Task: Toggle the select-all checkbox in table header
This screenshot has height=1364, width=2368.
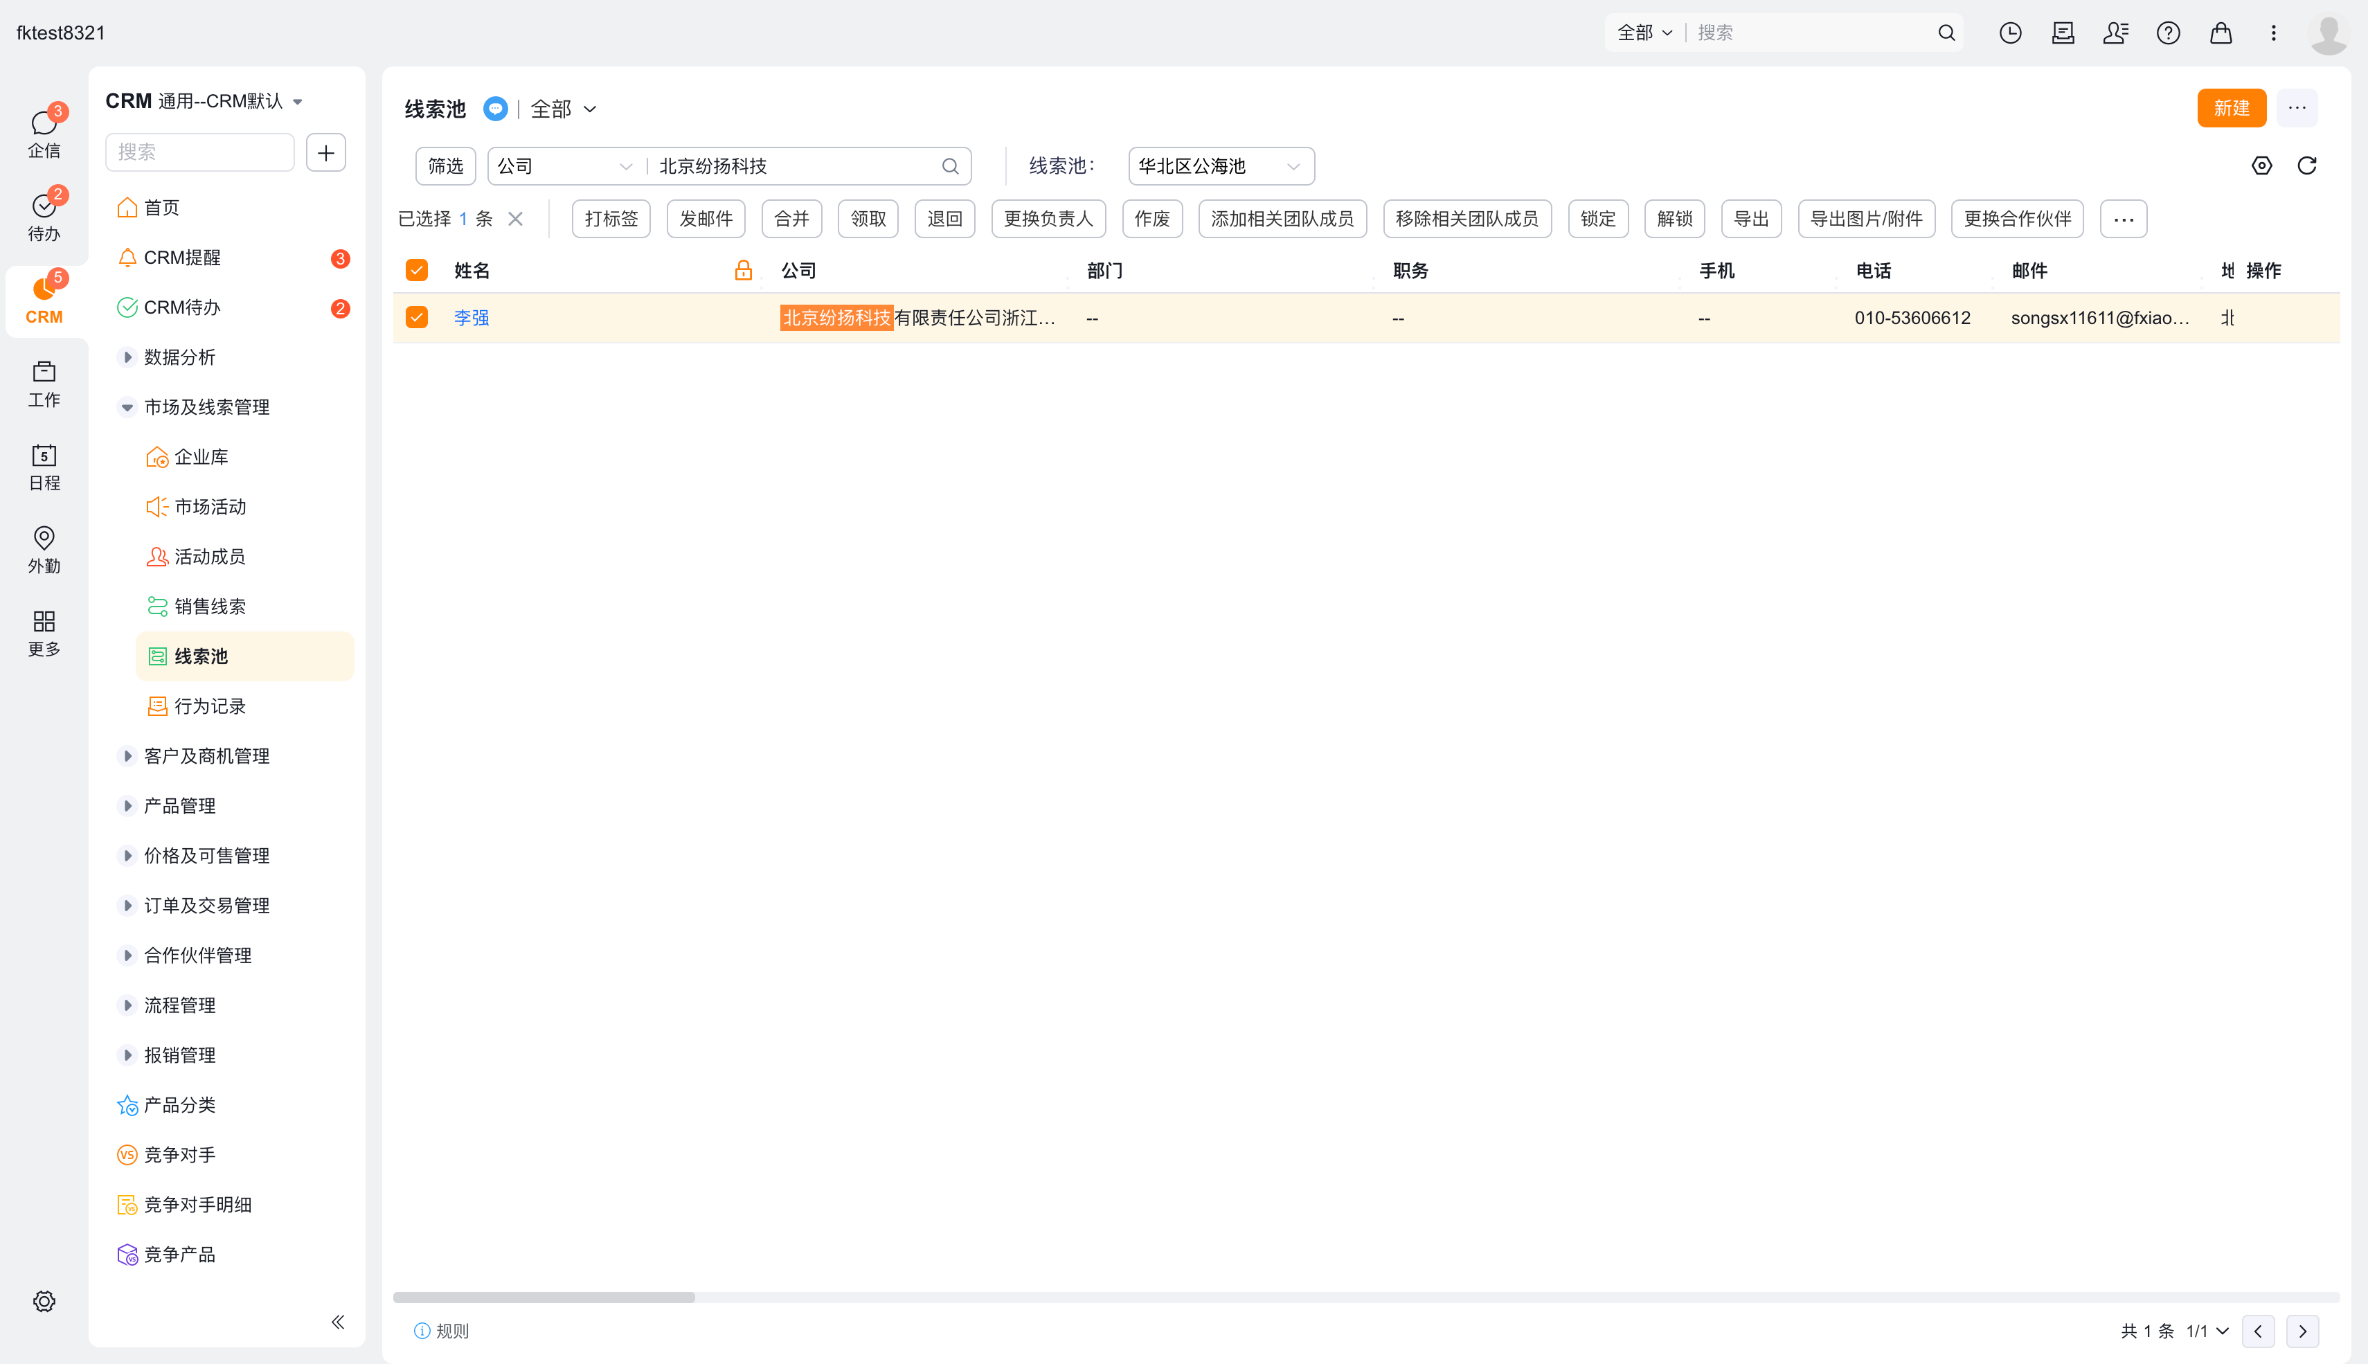Action: [417, 271]
